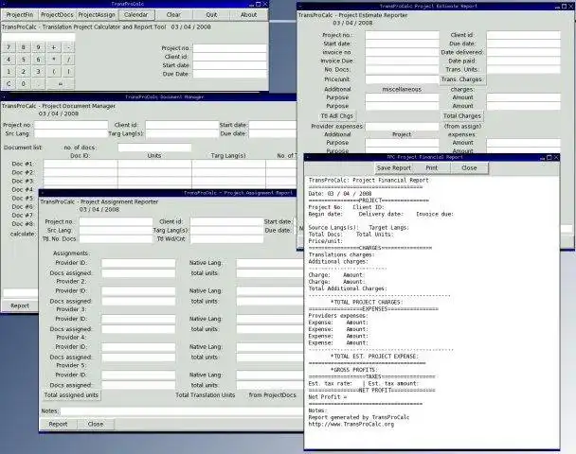Click '*GROSS PROFITS:' line in report
The height and width of the screenshot is (454, 576).
click(x=353, y=370)
